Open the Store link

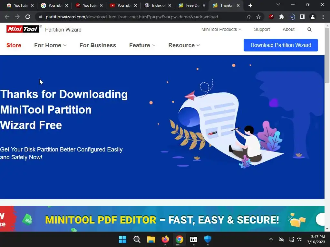pos(14,45)
